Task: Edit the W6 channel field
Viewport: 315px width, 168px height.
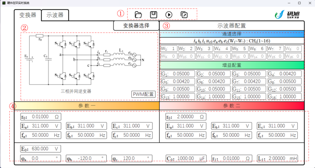Action: click(258, 49)
